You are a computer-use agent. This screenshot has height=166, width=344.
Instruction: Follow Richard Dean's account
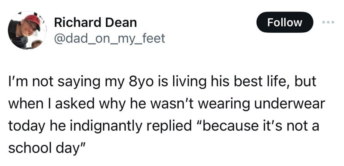click(x=285, y=22)
